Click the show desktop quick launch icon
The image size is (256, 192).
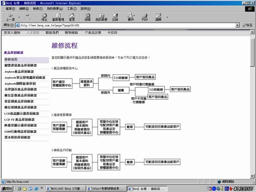[19, 189]
